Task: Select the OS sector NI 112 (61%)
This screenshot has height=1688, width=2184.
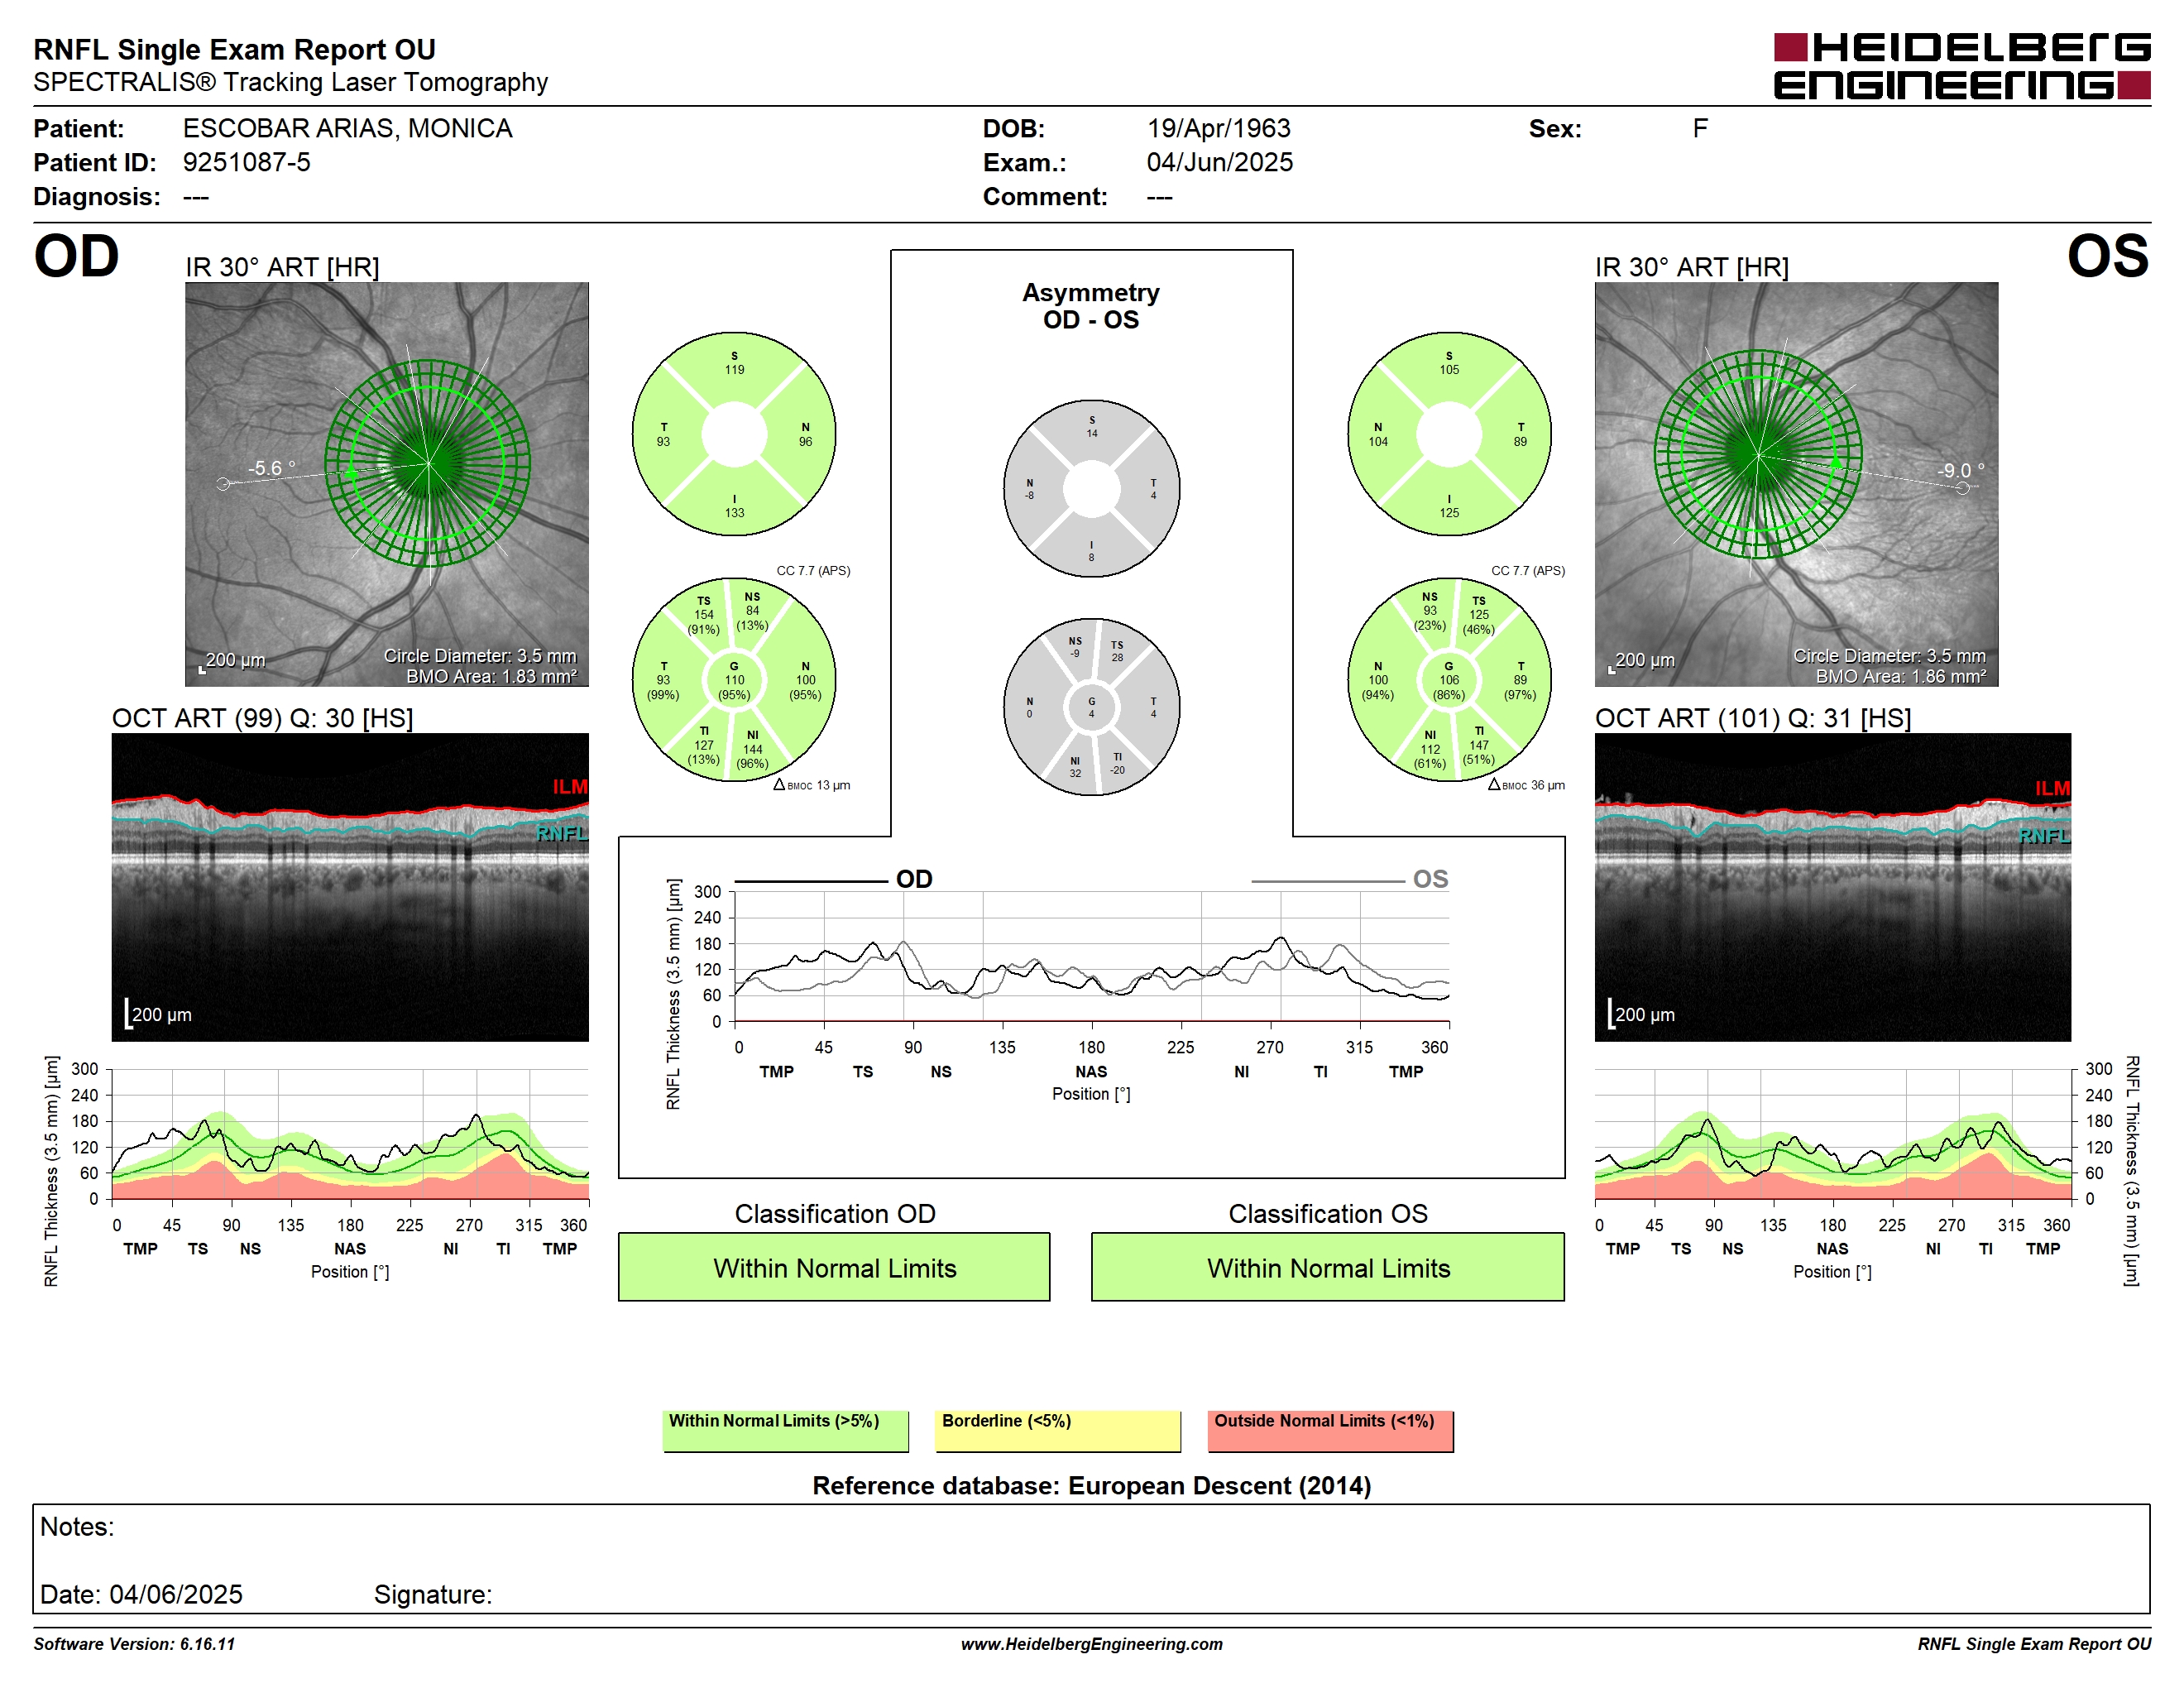Action: click(1430, 749)
